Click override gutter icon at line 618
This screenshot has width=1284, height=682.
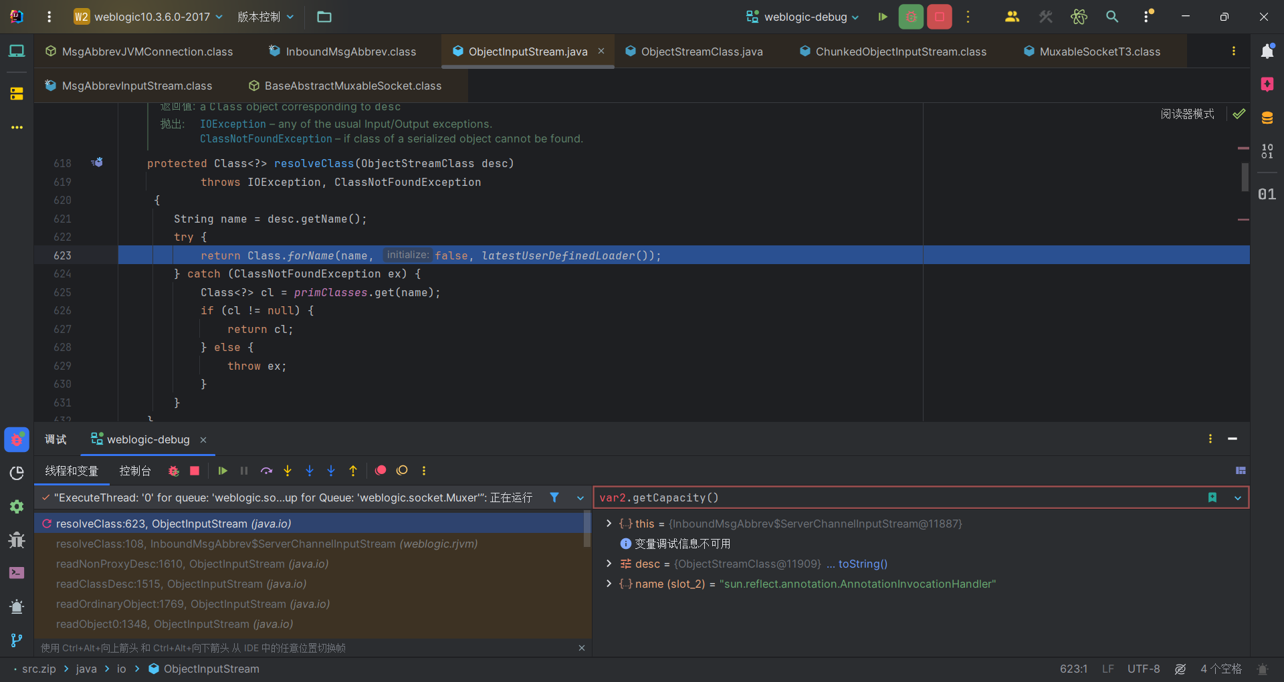click(97, 162)
